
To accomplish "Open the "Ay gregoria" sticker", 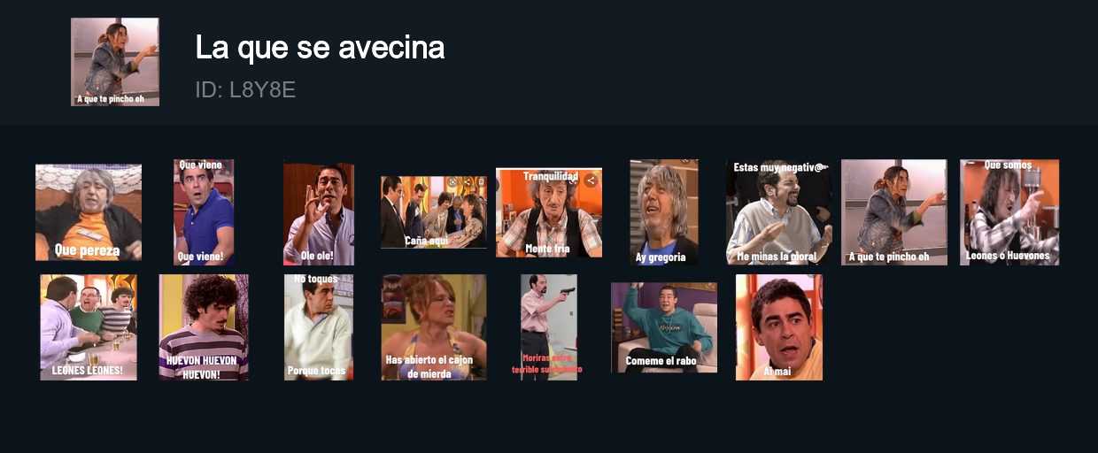I will 664,212.
